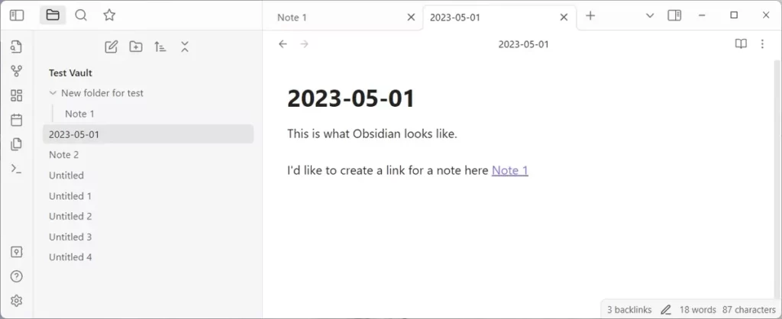
Task: Open the tab list dropdown chevron
Action: click(x=650, y=15)
